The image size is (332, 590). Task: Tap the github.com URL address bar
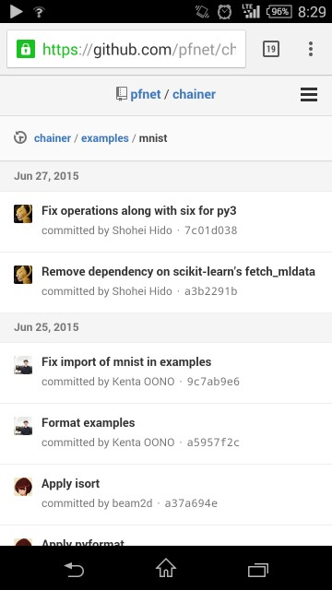(x=126, y=49)
